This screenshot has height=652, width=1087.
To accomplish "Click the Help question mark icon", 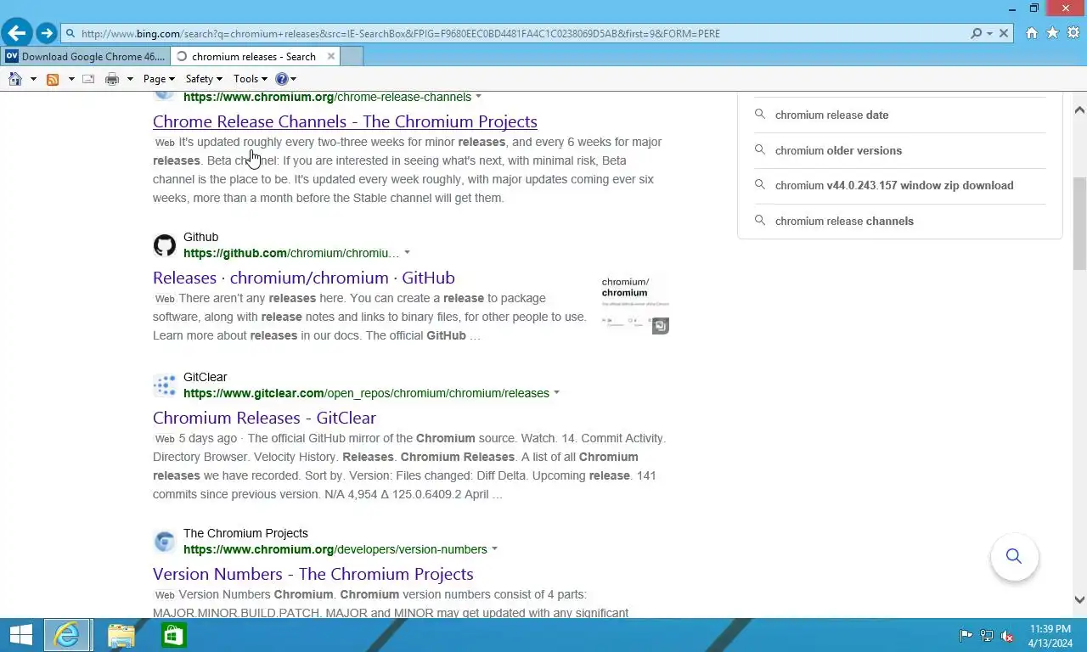I will pos(282,79).
